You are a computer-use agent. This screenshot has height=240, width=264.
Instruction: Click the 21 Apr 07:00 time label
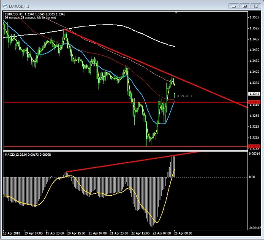click(98, 233)
